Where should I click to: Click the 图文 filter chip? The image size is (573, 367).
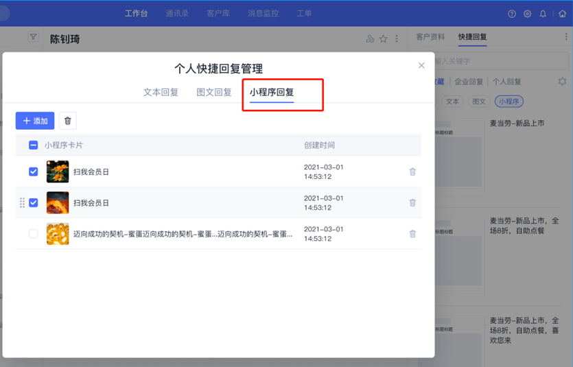[x=479, y=102]
